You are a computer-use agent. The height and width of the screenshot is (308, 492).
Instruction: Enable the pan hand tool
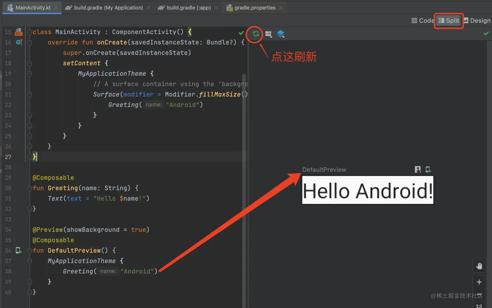tap(479, 266)
